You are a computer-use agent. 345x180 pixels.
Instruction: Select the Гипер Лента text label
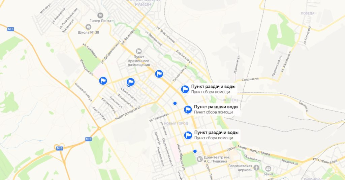pyautogui.click(x=100, y=21)
